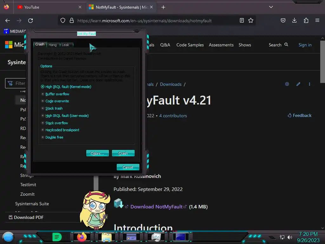Open the tracking protection shield icon
Viewport: 325px width, 244px height.
pyautogui.click(x=63, y=21)
